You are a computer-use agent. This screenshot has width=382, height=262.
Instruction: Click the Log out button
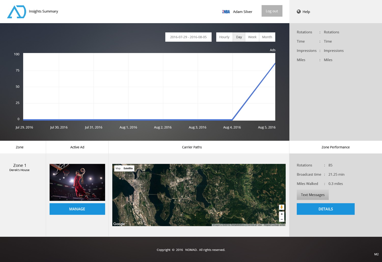coord(272,11)
